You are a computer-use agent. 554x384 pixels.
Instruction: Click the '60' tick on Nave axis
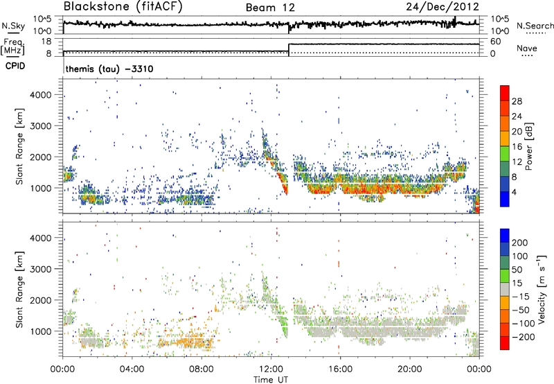tap(495, 42)
